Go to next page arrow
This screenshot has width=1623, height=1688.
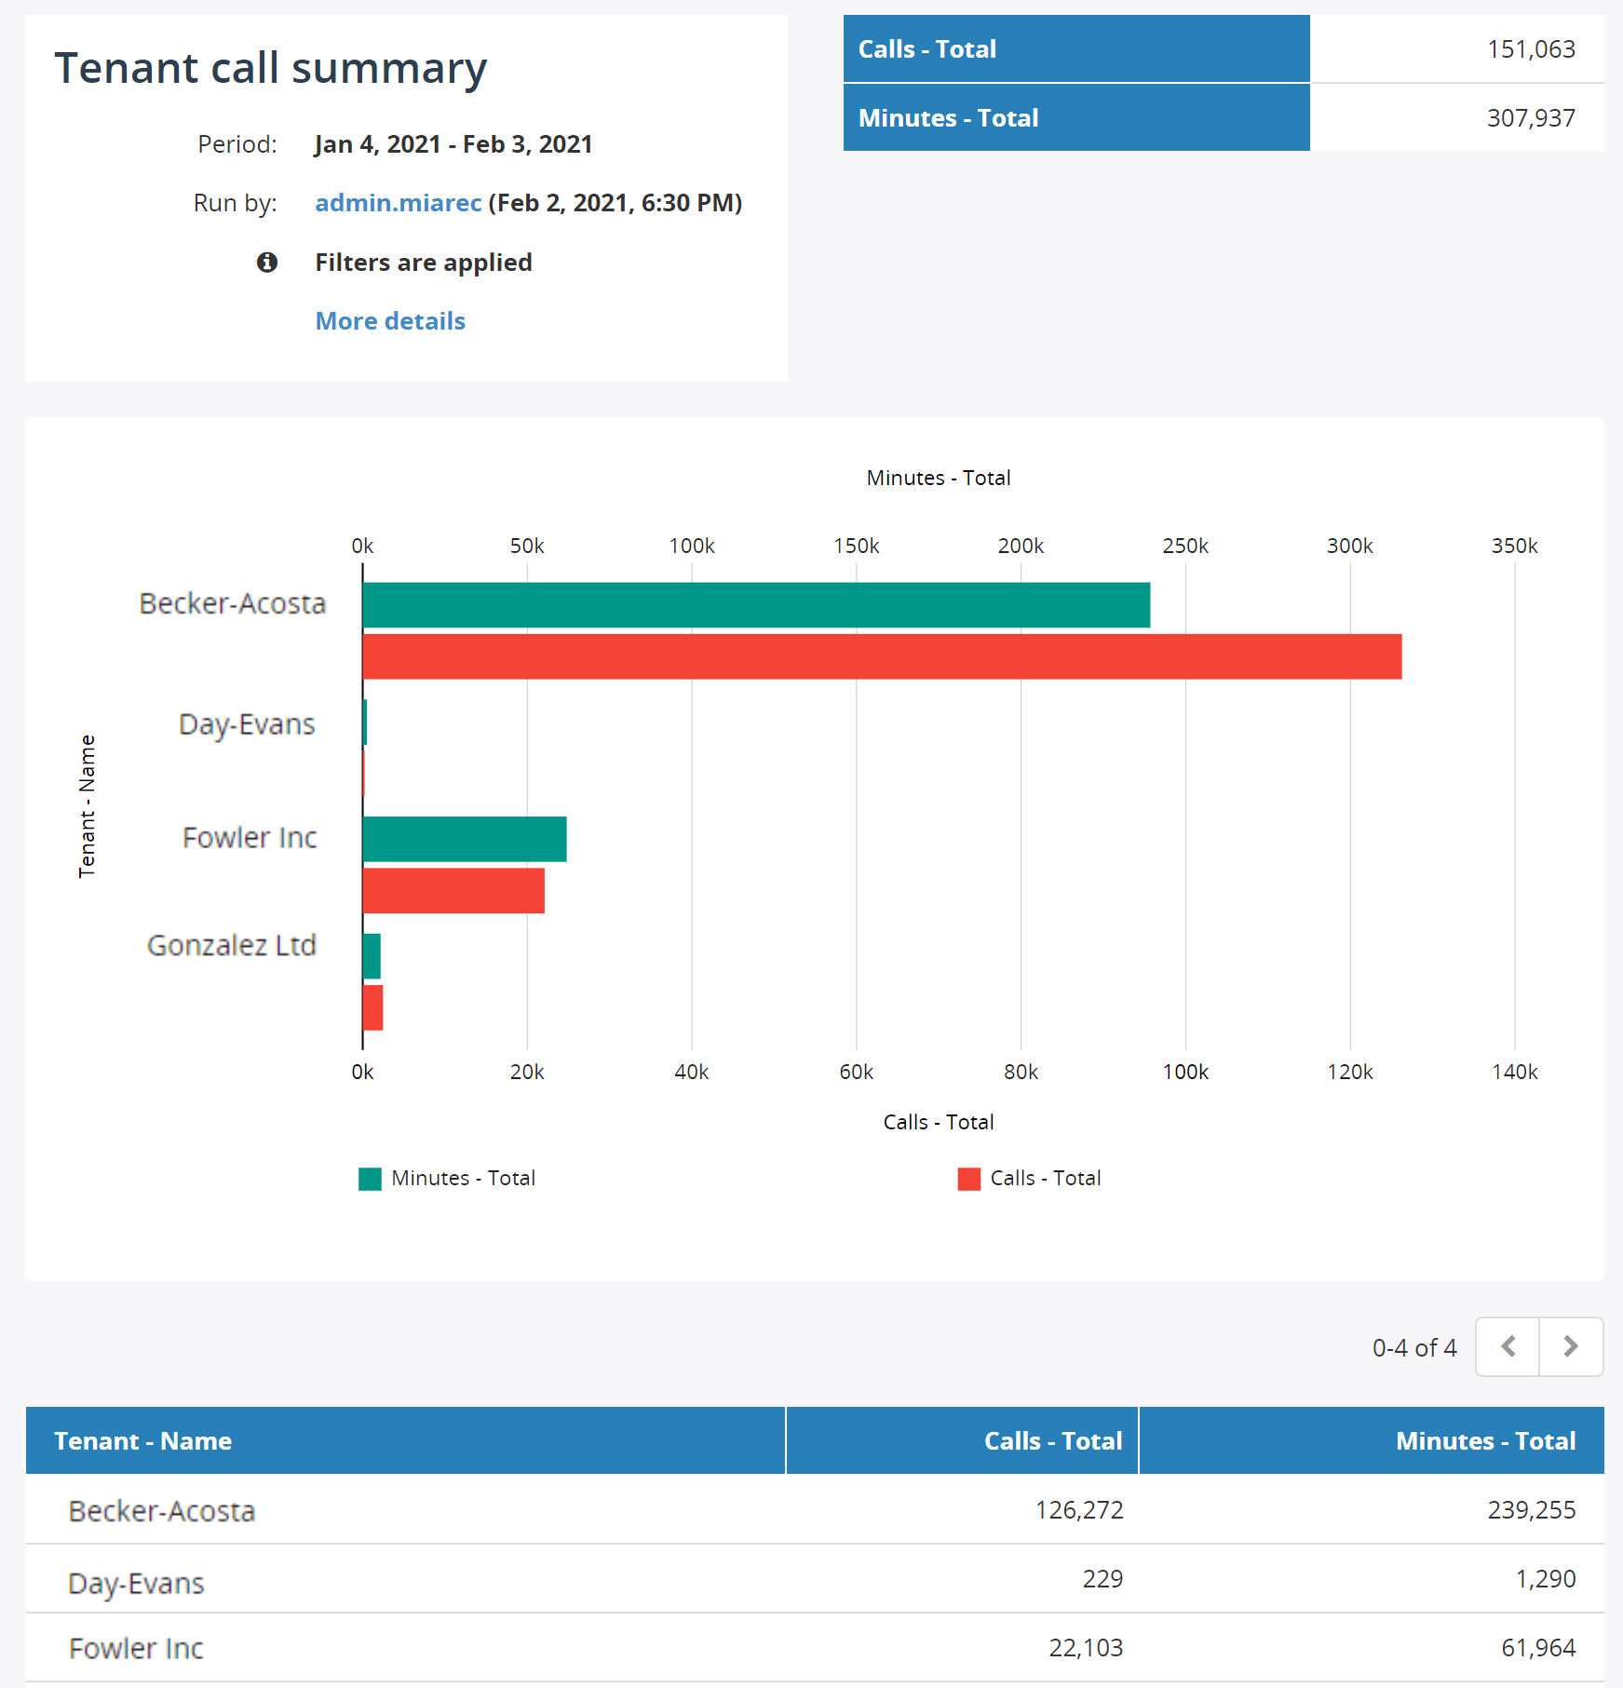coord(1571,1346)
